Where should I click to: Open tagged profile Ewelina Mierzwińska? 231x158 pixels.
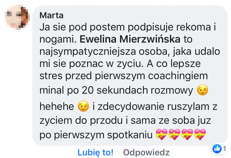pos(130,39)
